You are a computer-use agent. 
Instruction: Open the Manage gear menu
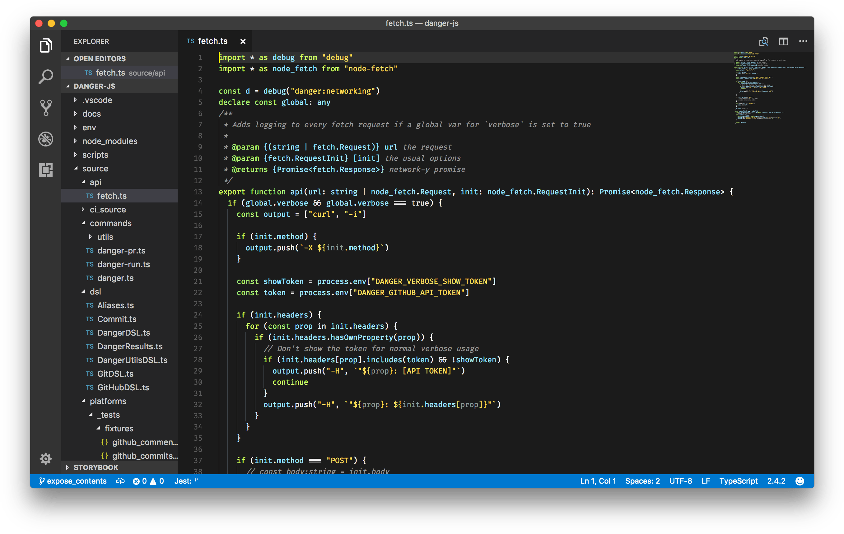45,458
